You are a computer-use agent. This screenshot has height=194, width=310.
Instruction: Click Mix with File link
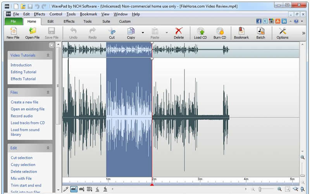click(21, 179)
